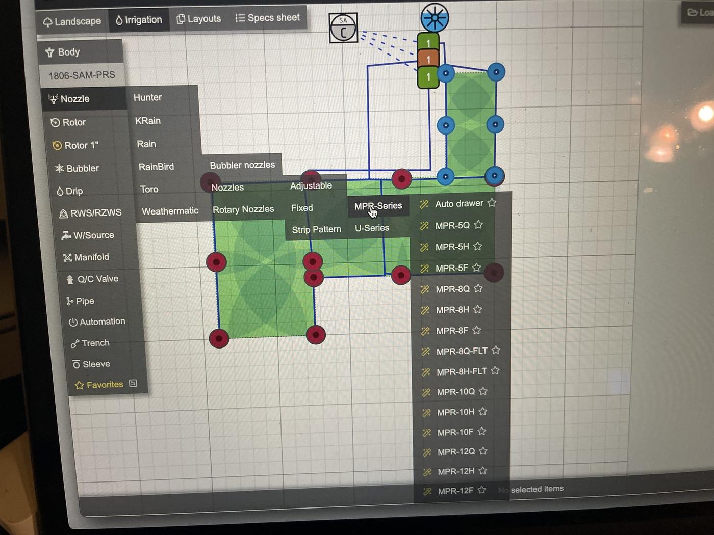This screenshot has height=535, width=714.
Task: Star the Auto drawer item
Action: [492, 203]
